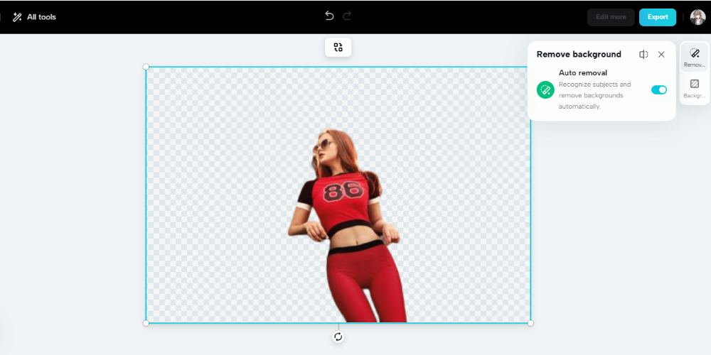
Task: Click the rotate handle below the image
Action: tap(338, 337)
